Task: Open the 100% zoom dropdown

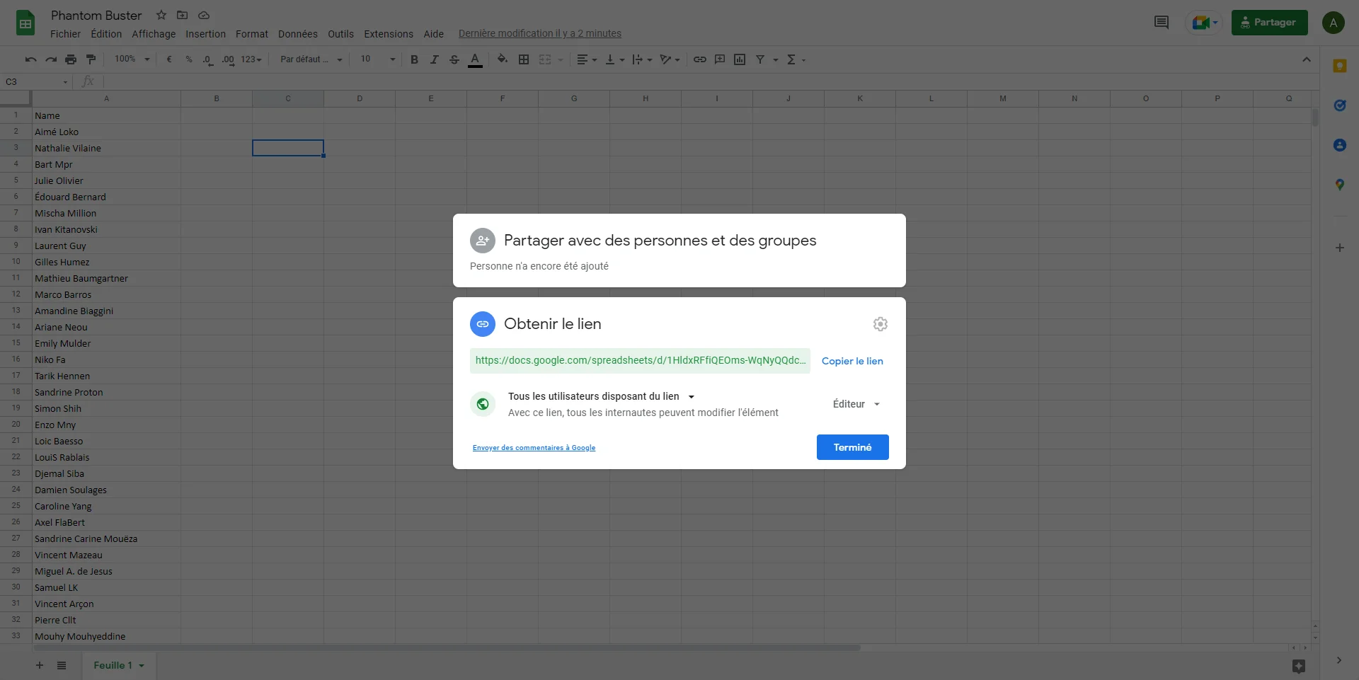Action: pos(132,59)
